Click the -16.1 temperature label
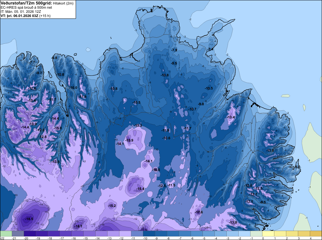Viewport: 322px width, 240px height. click(x=78, y=226)
